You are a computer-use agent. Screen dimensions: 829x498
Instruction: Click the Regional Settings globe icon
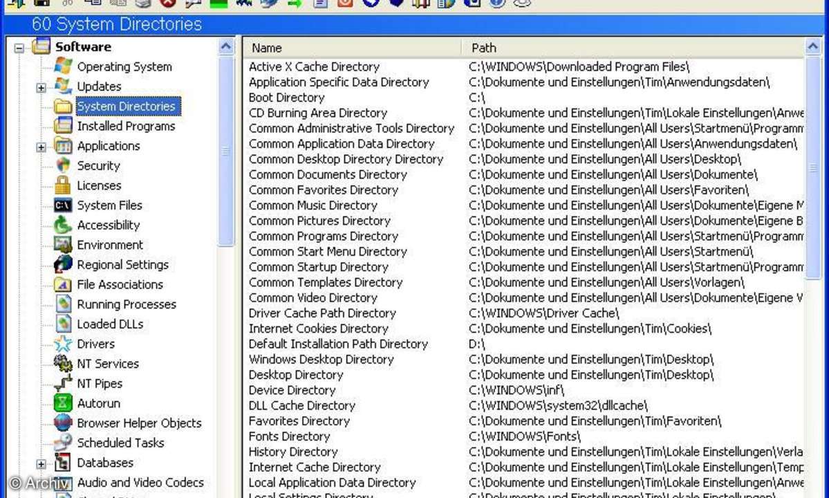pos(63,264)
